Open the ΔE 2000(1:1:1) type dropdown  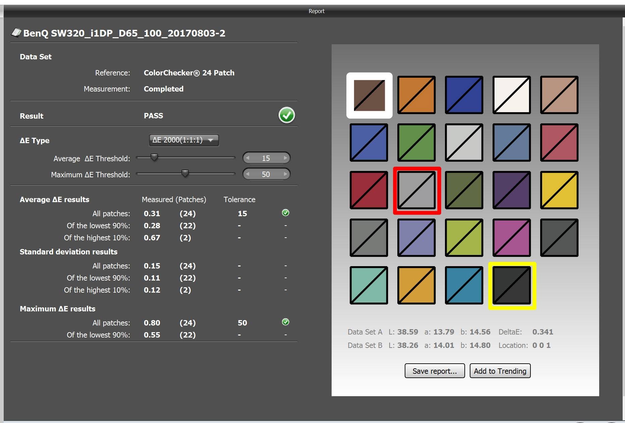(184, 140)
